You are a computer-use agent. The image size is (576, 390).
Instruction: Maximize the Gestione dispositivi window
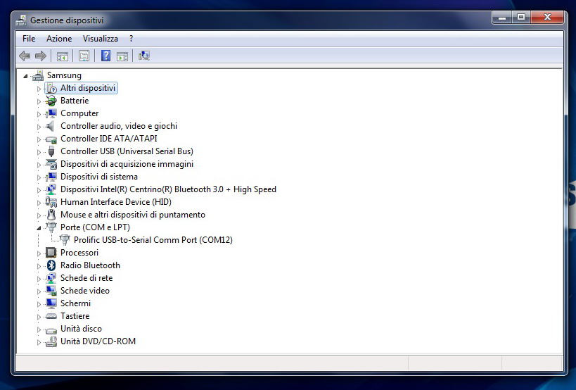521,18
